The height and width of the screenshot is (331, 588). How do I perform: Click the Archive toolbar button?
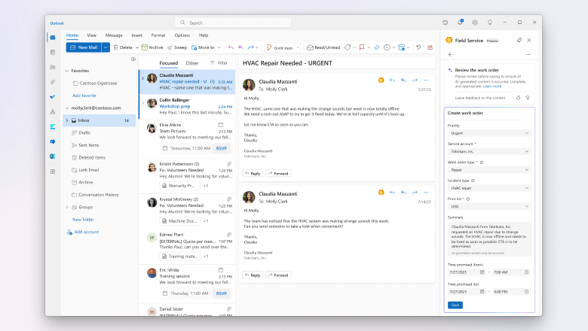click(x=152, y=47)
